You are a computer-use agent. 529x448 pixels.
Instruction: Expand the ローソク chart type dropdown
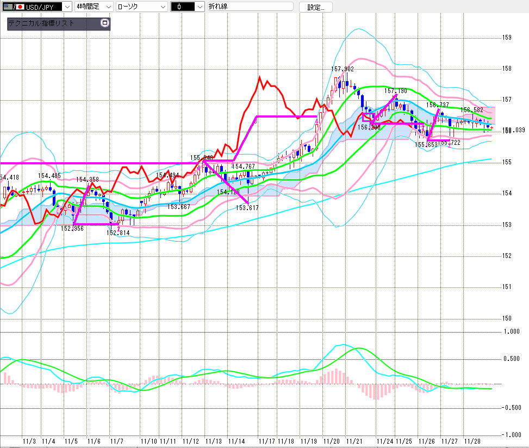[163, 7]
